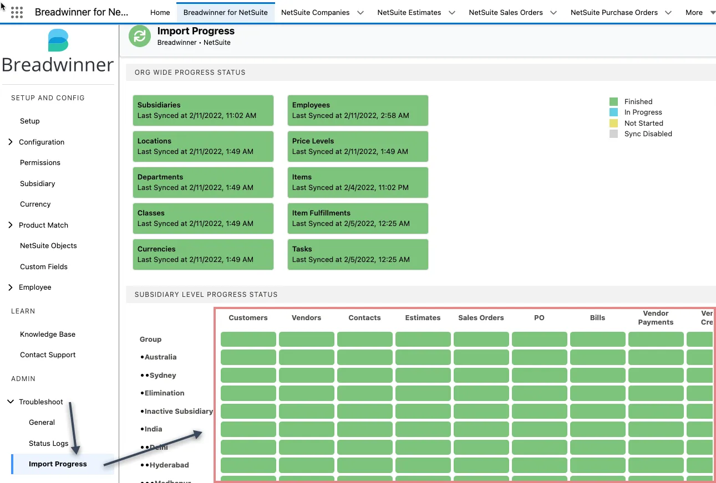Open General under Troubleshoot

click(x=42, y=422)
